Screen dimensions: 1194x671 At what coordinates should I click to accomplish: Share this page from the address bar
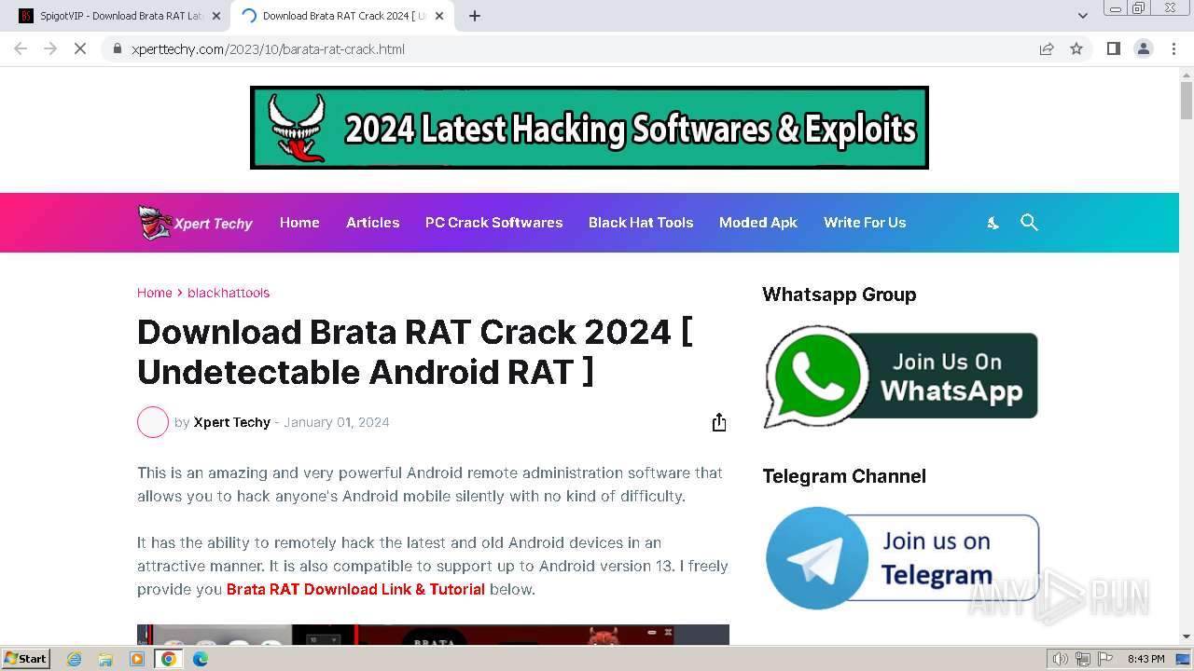[x=1047, y=48]
